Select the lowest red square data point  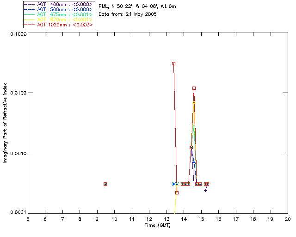point(177,193)
